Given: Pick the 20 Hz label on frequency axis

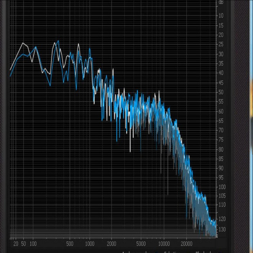Looking at the screenshot, I should coord(15,244).
